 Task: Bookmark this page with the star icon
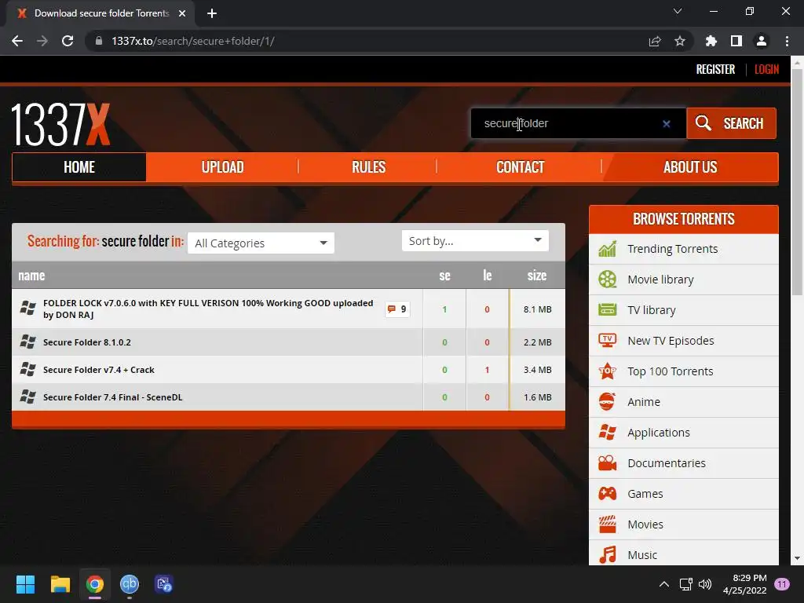point(679,41)
